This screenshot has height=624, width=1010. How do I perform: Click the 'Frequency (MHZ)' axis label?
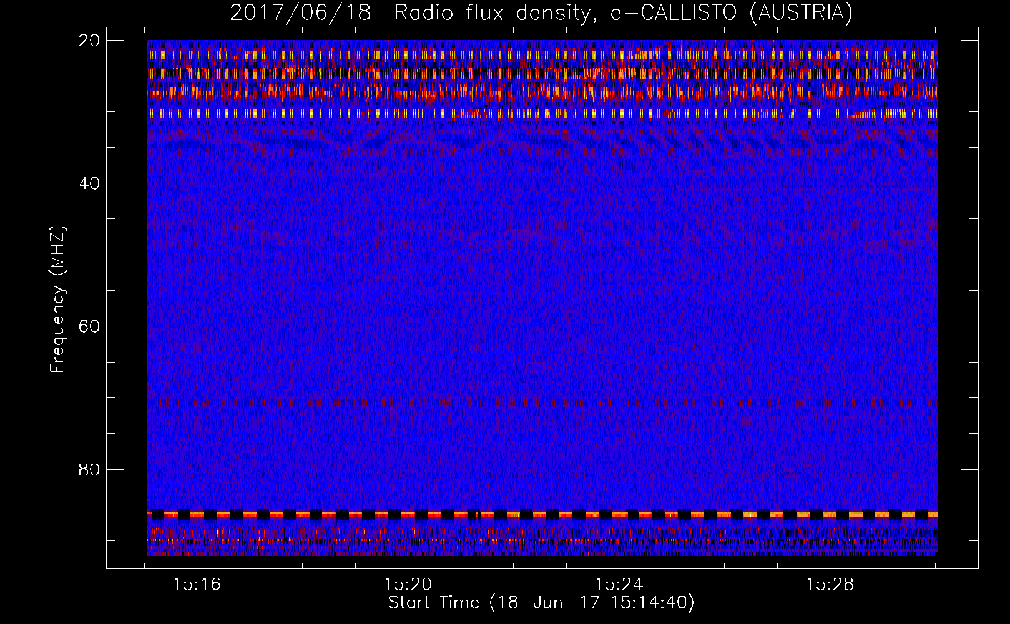57,300
